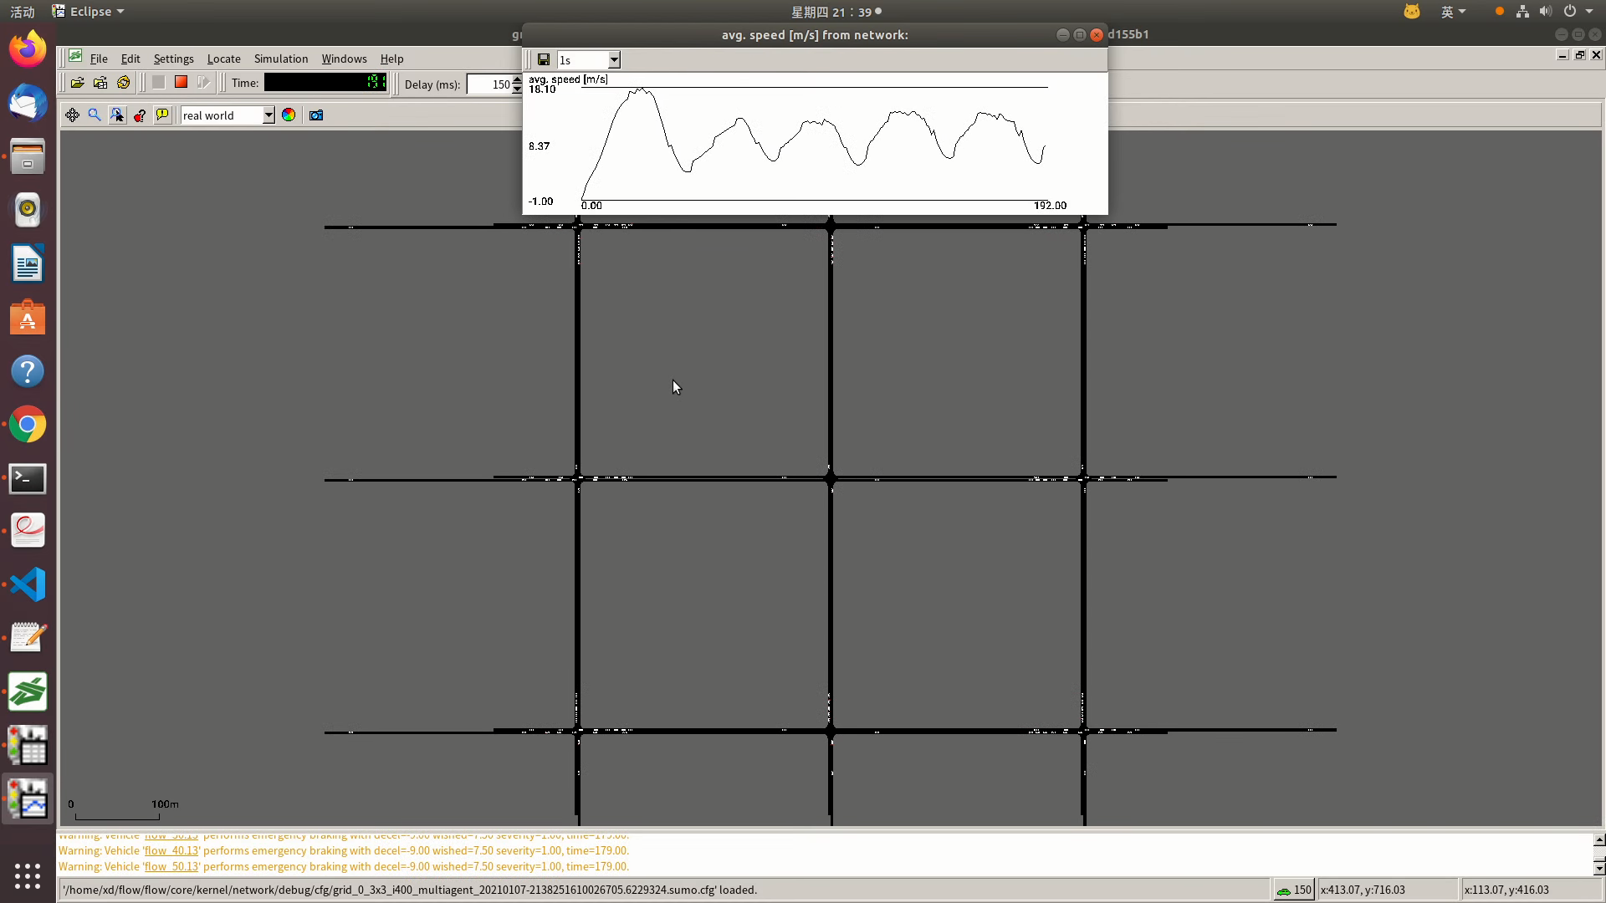Click the Delay (ms) input field
The width and height of the screenshot is (1606, 903).
(489, 84)
